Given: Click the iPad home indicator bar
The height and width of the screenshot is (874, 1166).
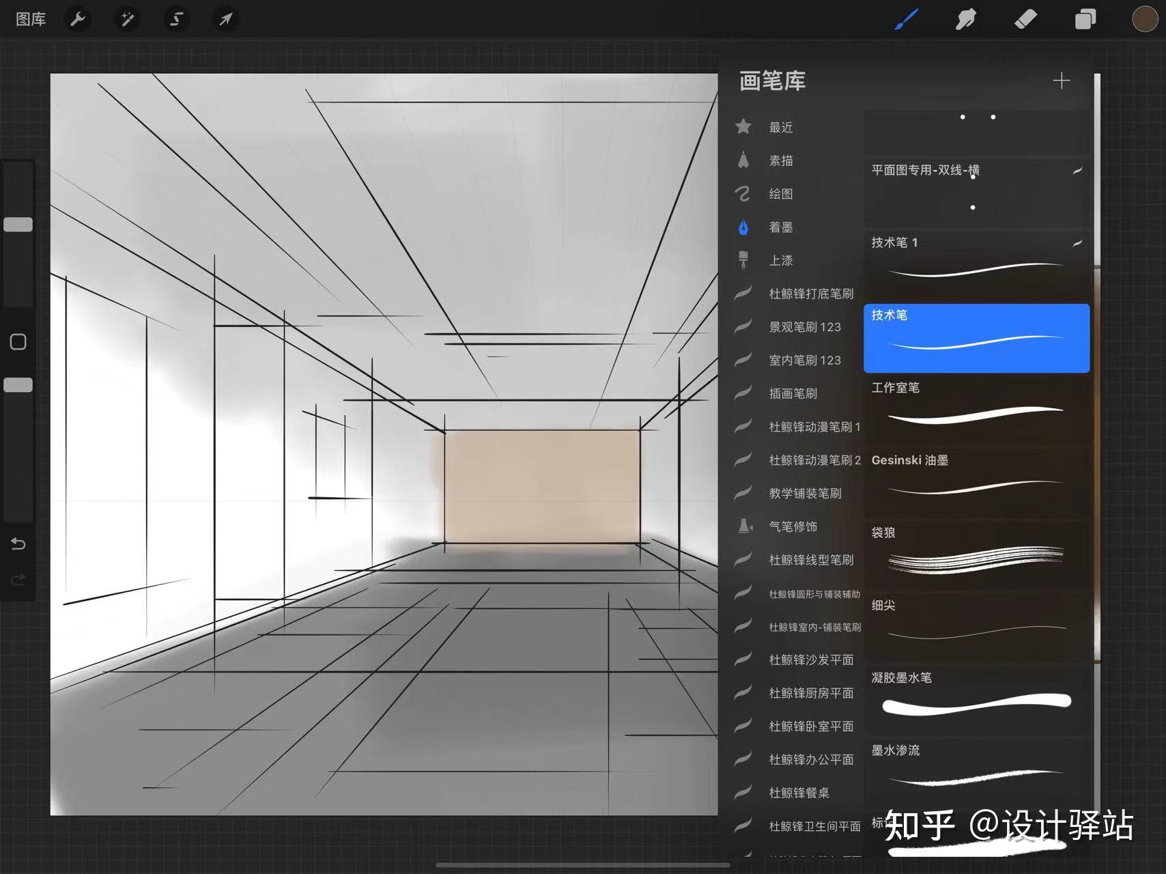Looking at the screenshot, I should pos(583,865).
